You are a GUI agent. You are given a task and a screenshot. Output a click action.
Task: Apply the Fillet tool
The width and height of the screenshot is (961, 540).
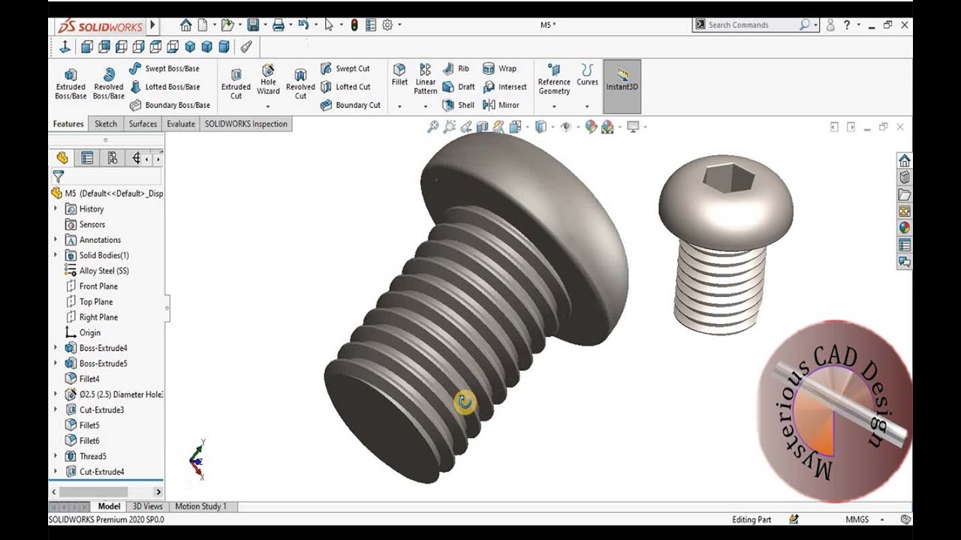click(399, 75)
